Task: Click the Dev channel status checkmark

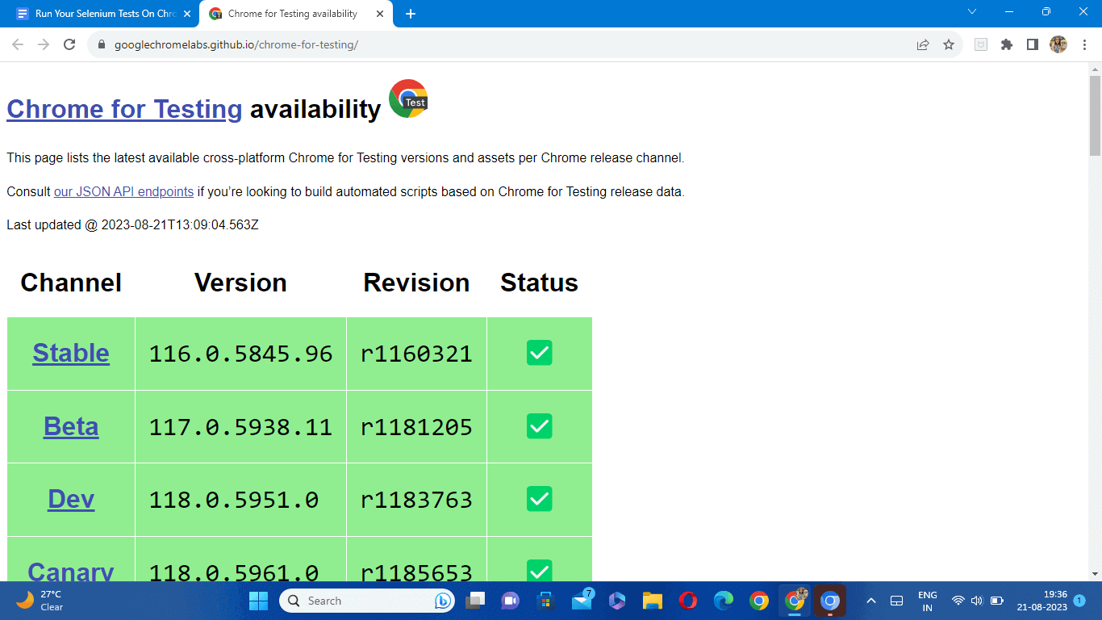Action: tap(539, 499)
